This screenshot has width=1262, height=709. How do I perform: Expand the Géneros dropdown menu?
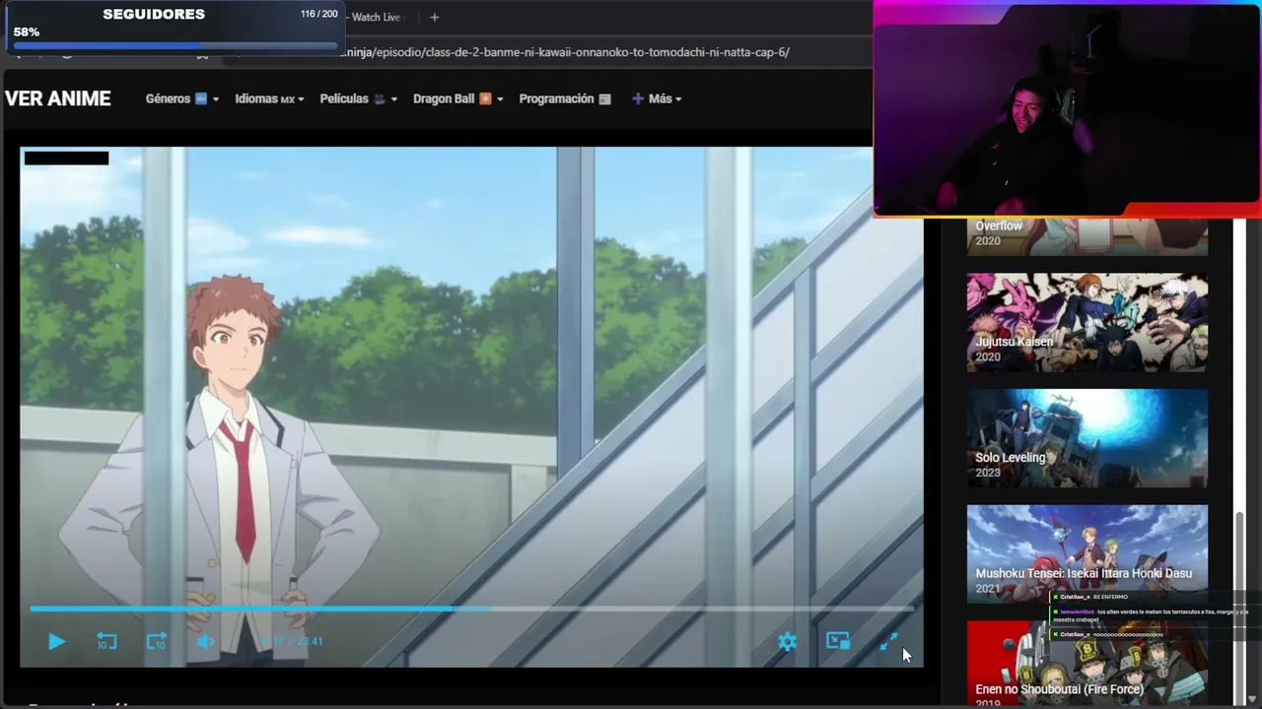[182, 98]
